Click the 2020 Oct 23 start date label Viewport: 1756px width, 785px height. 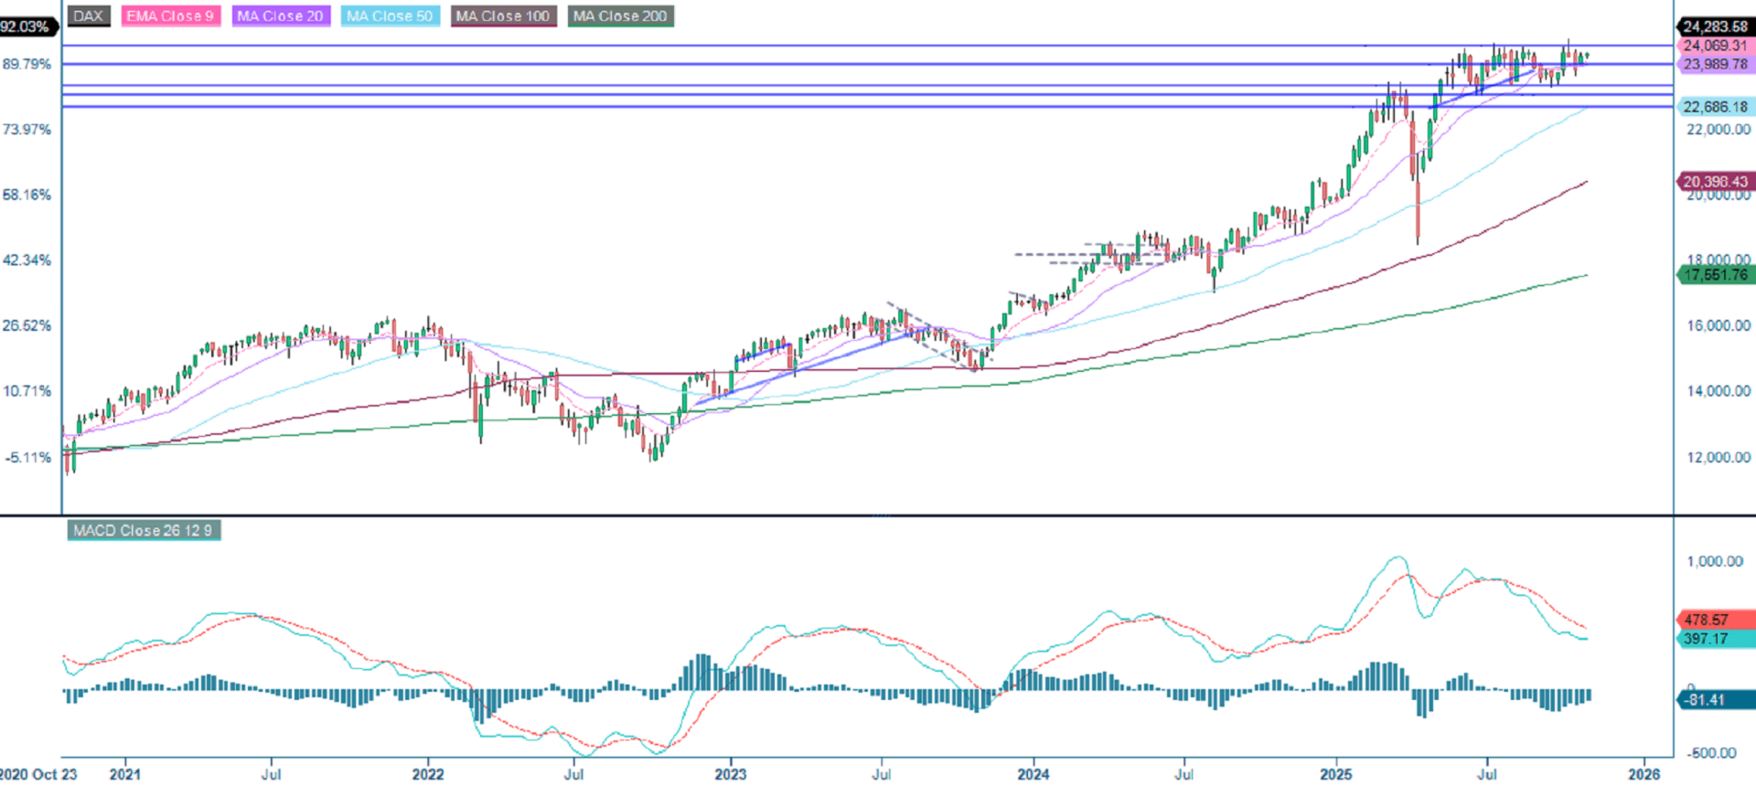point(38,774)
